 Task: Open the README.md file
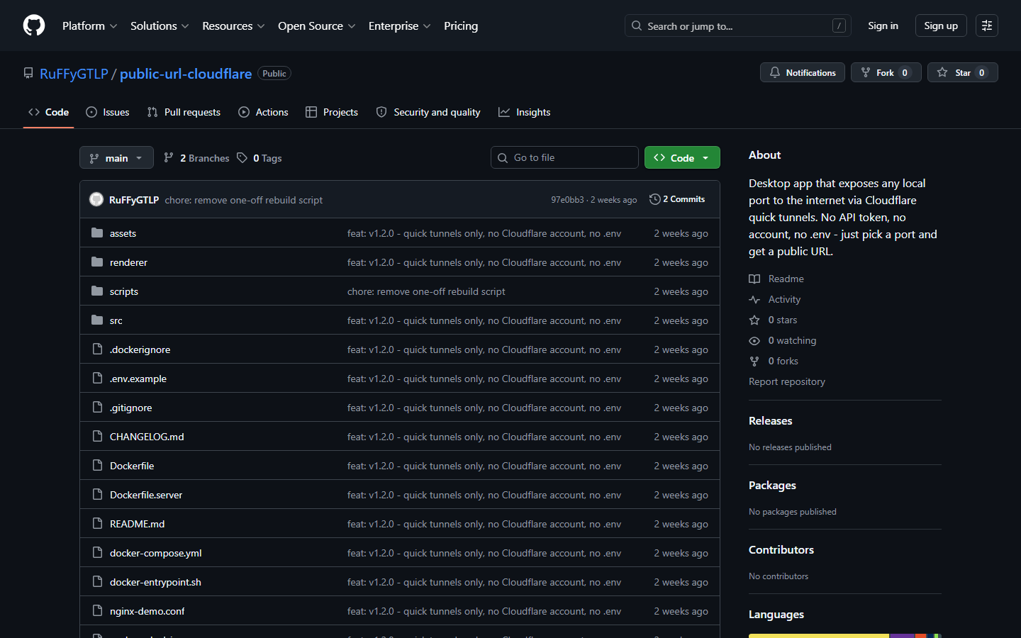click(x=137, y=524)
